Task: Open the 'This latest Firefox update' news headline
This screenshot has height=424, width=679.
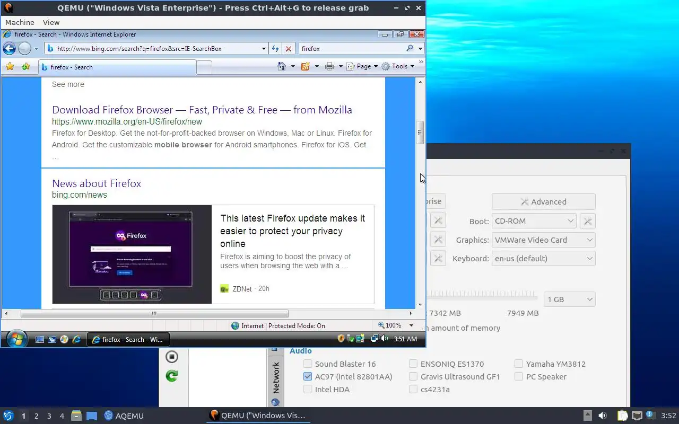Action: [x=293, y=231]
